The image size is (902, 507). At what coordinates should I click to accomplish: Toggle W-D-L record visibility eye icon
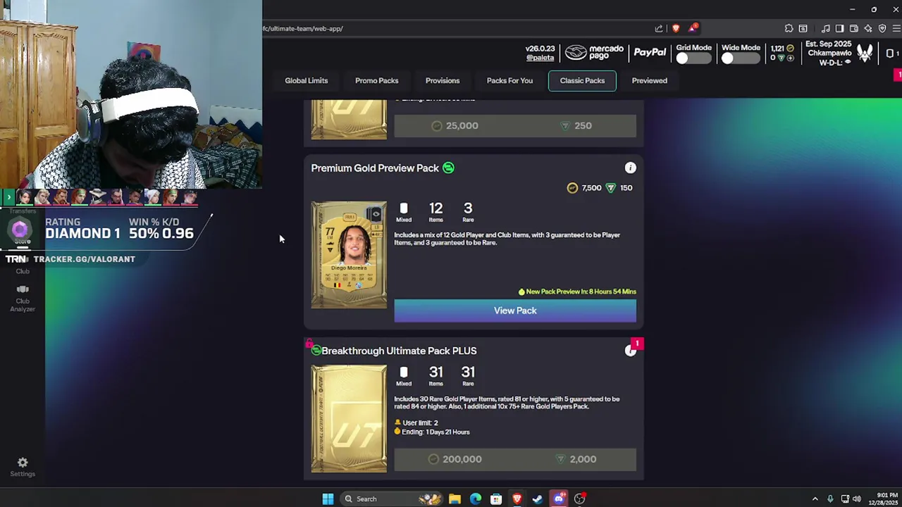pyautogui.click(x=848, y=63)
